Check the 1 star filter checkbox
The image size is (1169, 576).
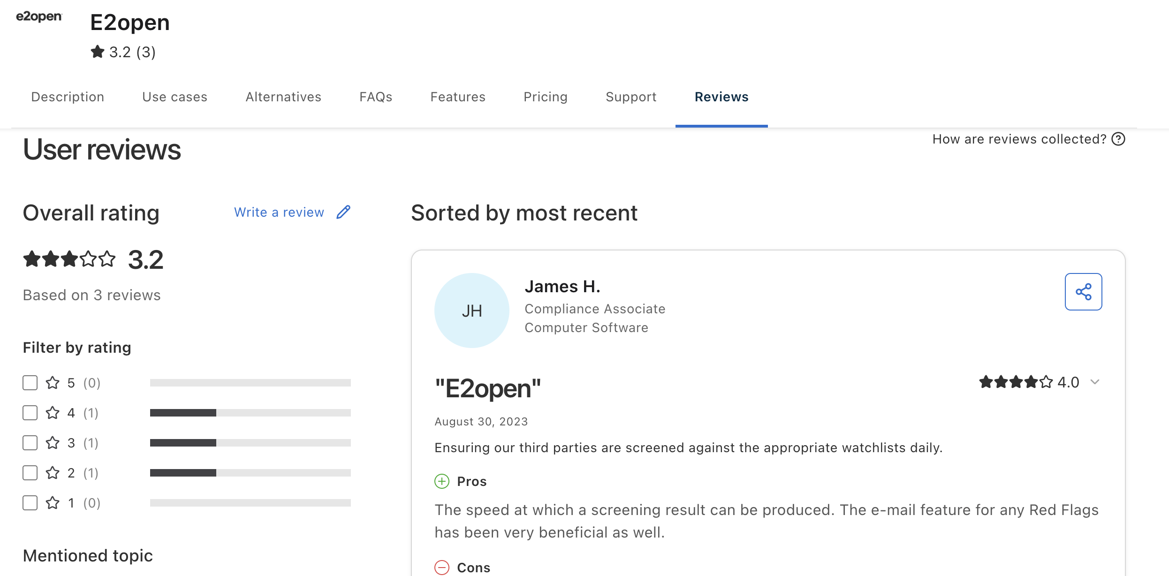click(30, 503)
